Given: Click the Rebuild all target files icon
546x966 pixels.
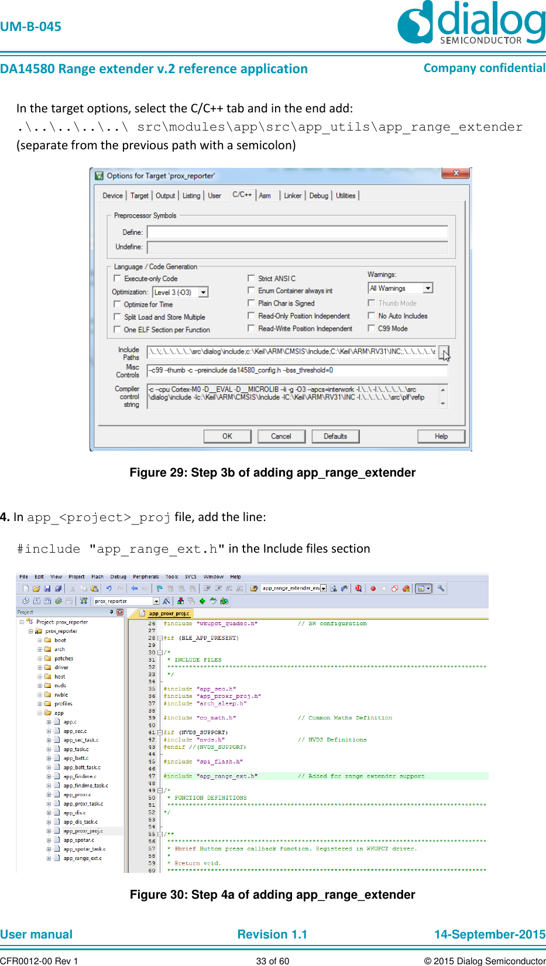Looking at the screenshot, I should click(x=47, y=601).
